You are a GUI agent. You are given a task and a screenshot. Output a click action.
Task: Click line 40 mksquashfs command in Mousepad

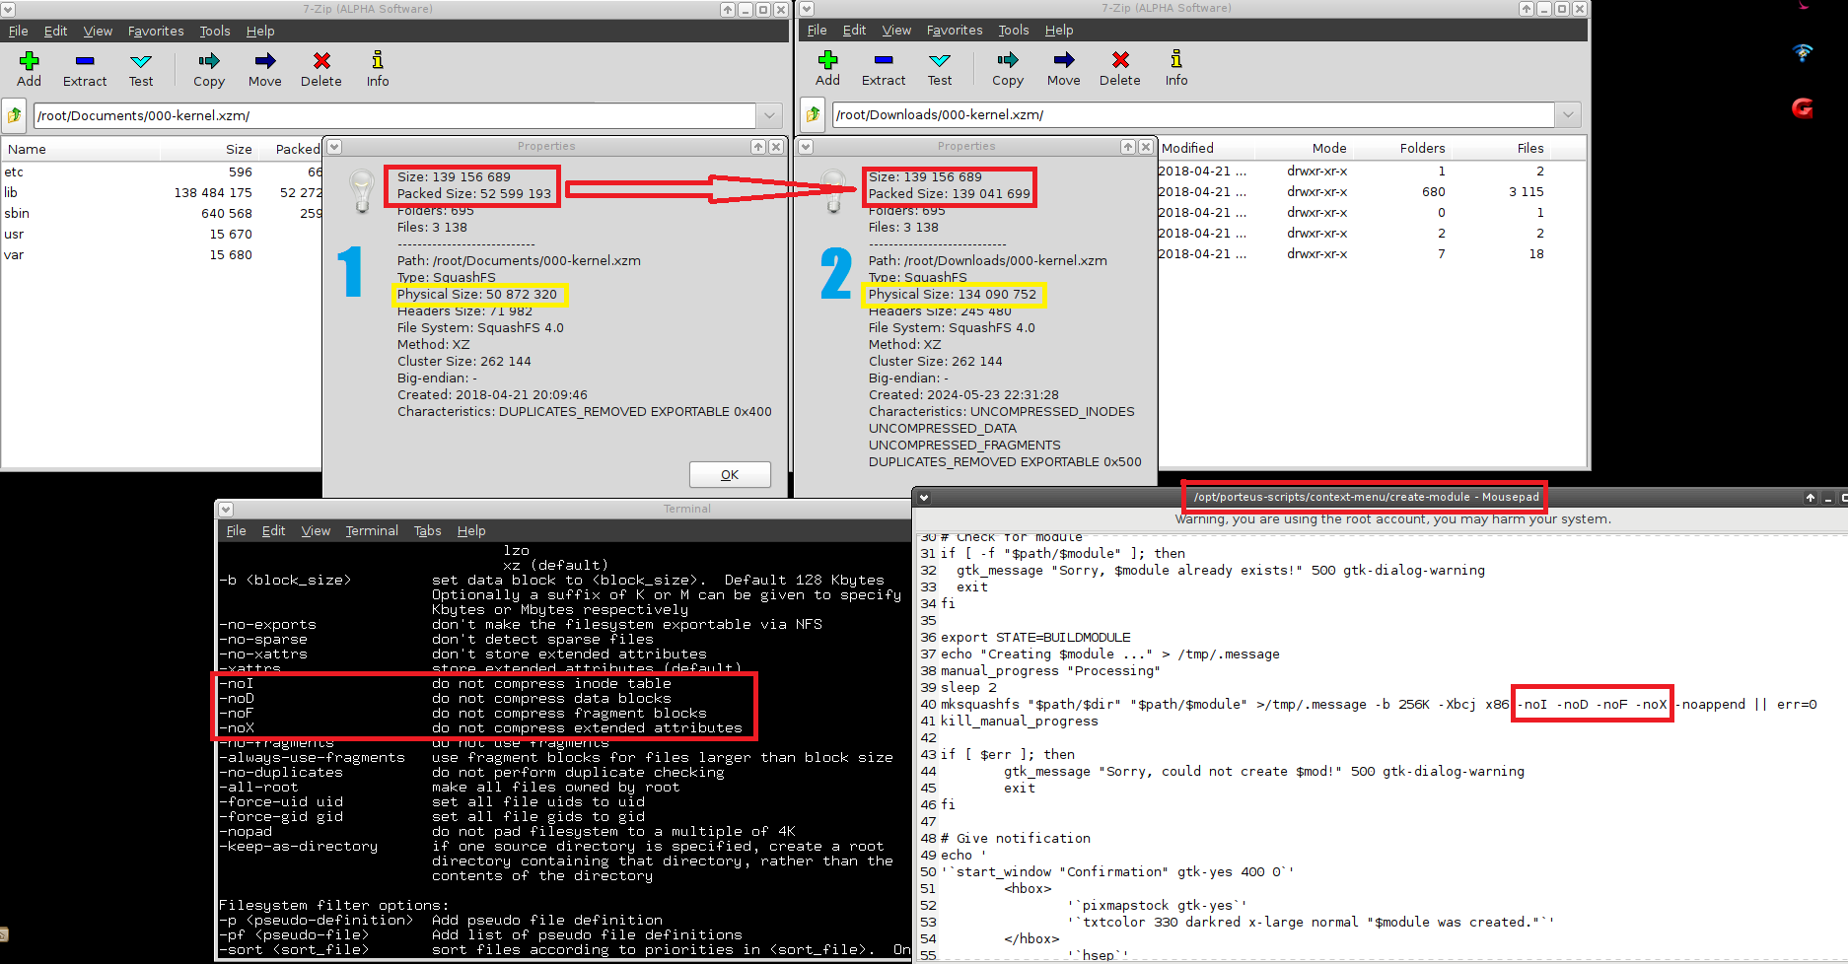[1379, 704]
